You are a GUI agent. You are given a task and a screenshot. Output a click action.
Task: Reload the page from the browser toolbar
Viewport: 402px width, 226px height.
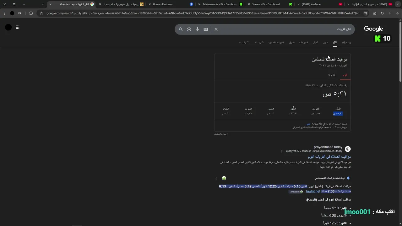coord(382,13)
